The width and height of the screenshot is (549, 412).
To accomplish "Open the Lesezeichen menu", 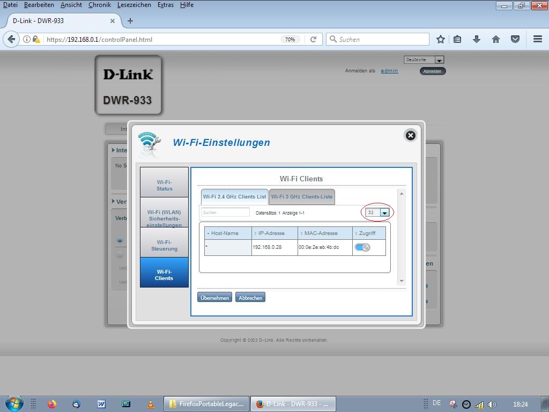I will pos(134,5).
